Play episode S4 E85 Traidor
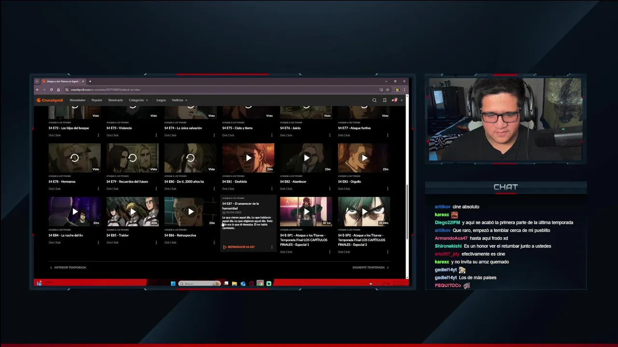The height and width of the screenshot is (347, 618). tap(132, 212)
